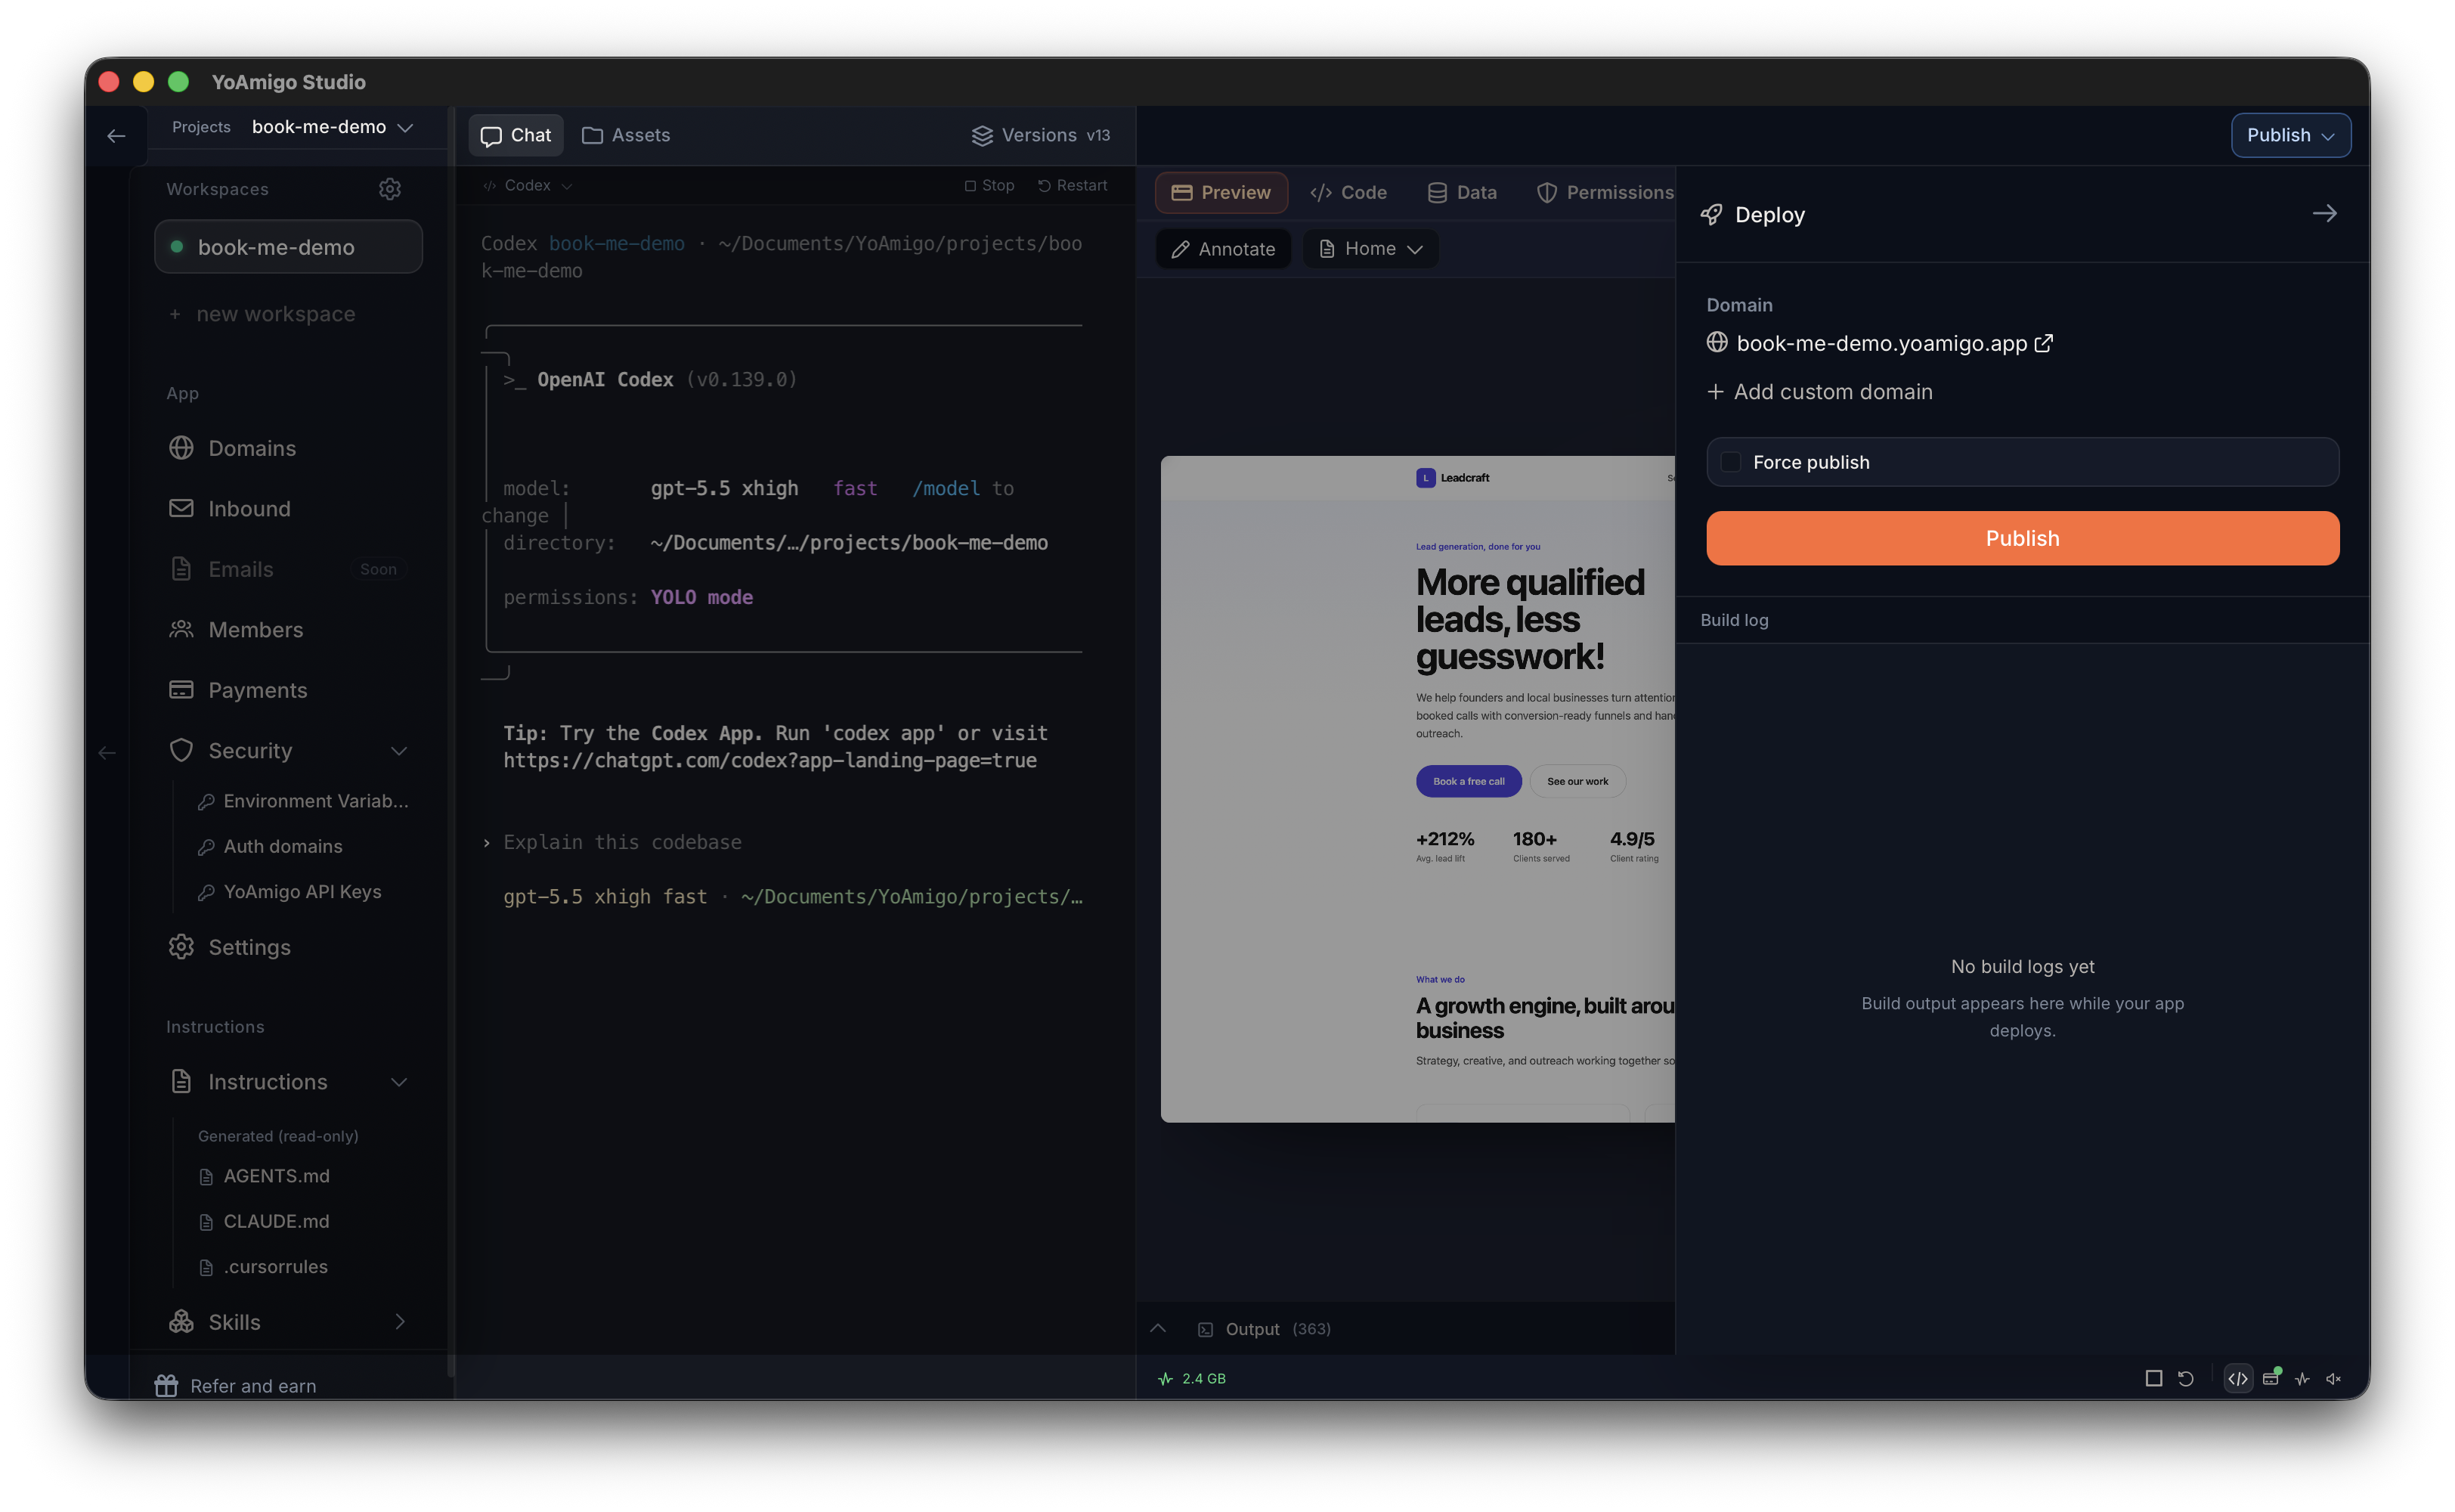
Task: Restart the Codex session
Action: [x=1073, y=185]
